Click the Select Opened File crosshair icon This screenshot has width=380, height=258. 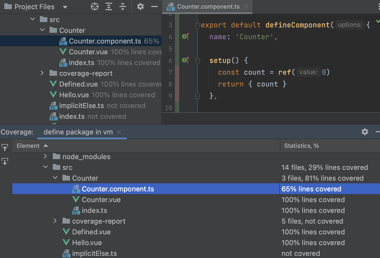(x=94, y=6)
